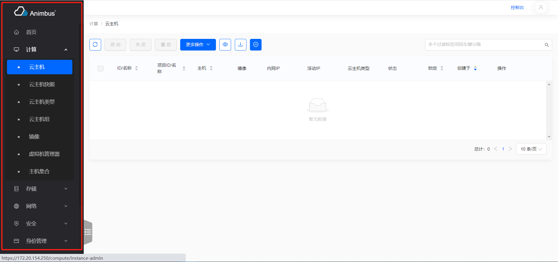
Task: Click the 首页 home icon in sidebar
Action: pos(16,32)
